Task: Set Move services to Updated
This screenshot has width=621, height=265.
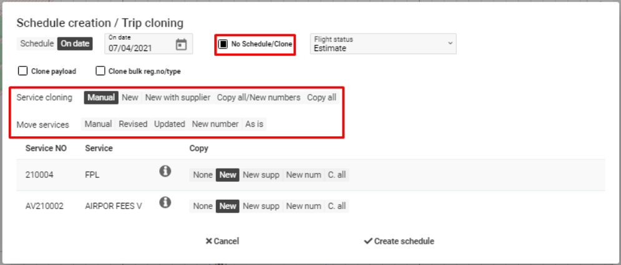Action: 169,124
